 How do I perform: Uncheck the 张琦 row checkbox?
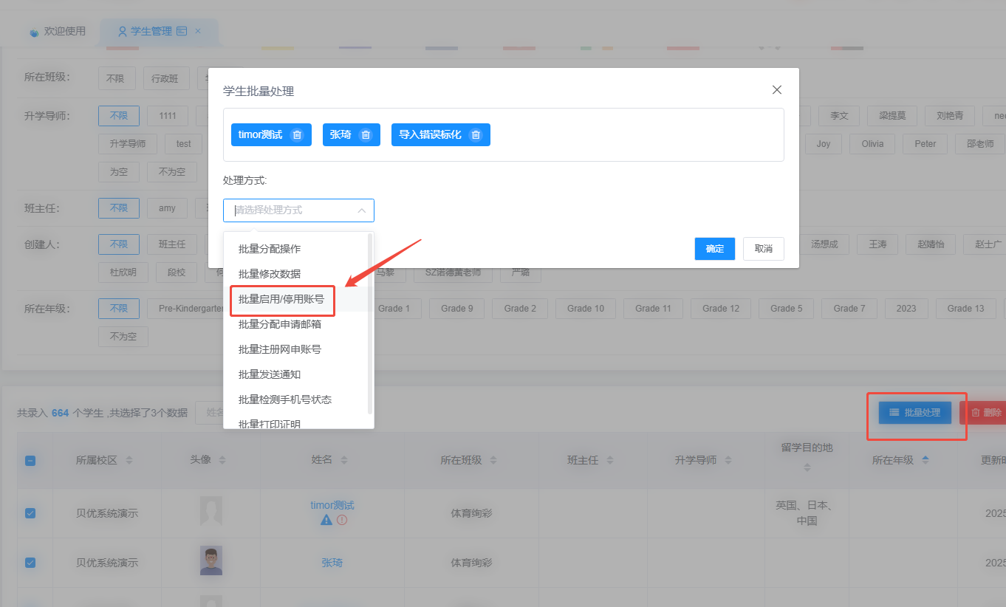30,563
